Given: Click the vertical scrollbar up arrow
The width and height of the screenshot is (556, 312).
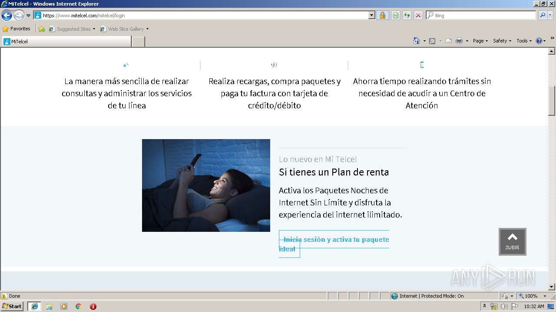Looking at the screenshot, I should (x=552, y=51).
